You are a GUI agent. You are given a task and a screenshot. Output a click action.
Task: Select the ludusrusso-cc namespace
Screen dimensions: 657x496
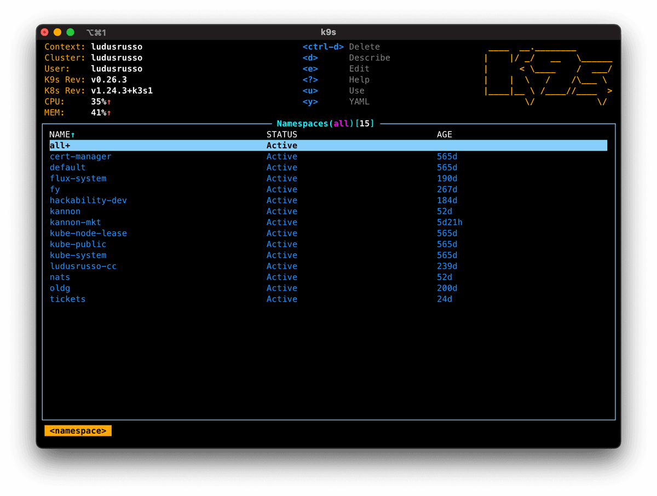[83, 266]
